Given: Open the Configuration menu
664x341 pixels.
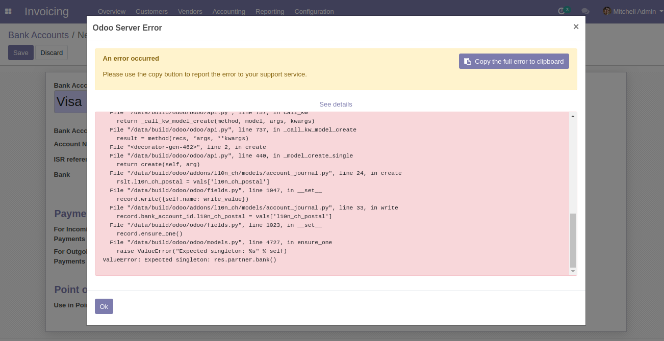Looking at the screenshot, I should [314, 11].
